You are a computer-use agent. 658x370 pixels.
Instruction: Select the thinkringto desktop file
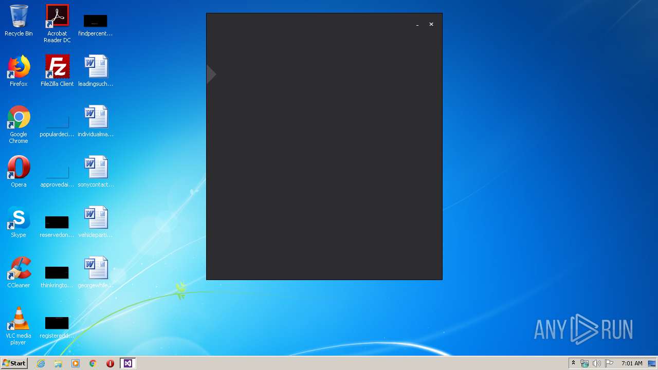pyautogui.click(x=57, y=277)
